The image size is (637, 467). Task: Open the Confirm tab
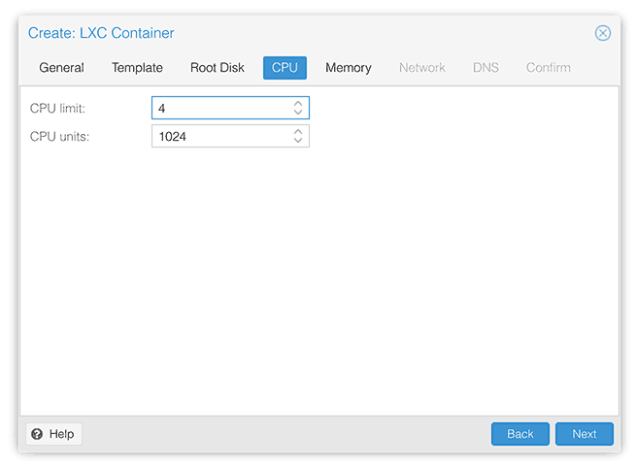point(548,67)
